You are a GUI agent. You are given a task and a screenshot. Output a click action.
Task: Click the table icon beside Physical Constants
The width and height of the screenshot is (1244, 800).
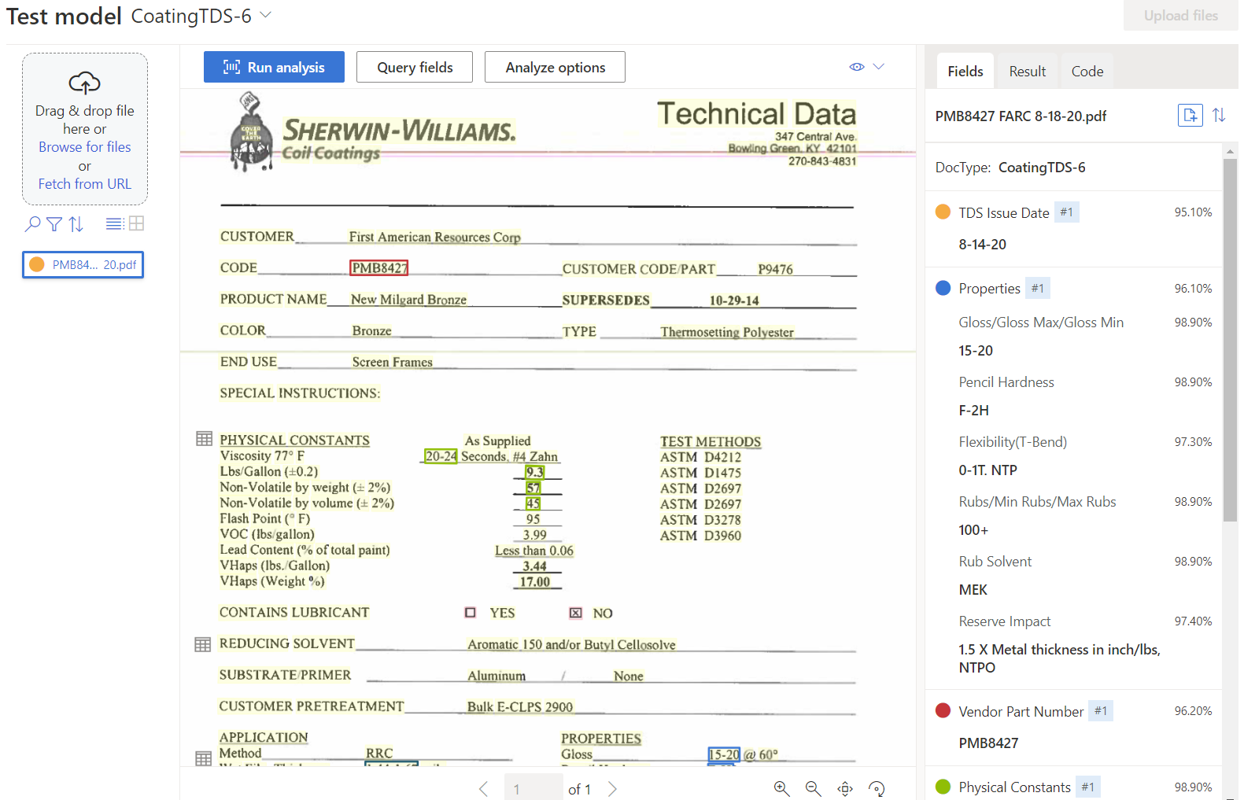[x=204, y=439]
